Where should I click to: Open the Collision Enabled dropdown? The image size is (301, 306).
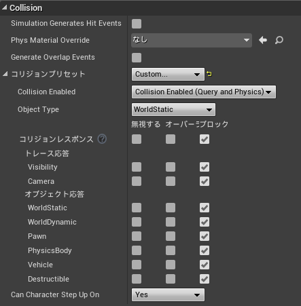click(204, 92)
